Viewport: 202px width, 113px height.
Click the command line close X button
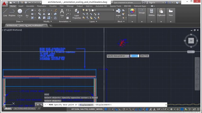pos(38,105)
